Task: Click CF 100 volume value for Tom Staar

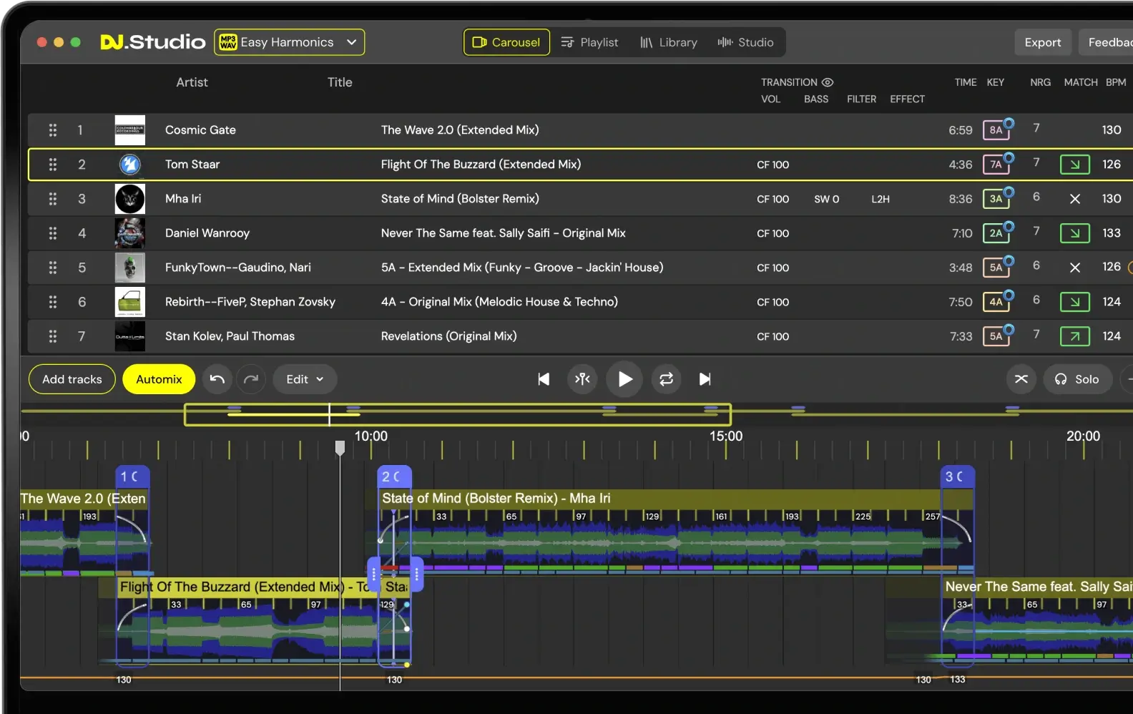Action: click(772, 165)
